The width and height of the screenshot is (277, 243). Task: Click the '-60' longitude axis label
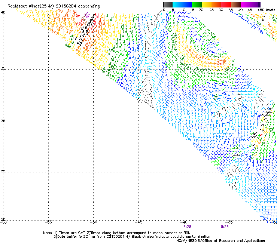[x=3, y=222]
